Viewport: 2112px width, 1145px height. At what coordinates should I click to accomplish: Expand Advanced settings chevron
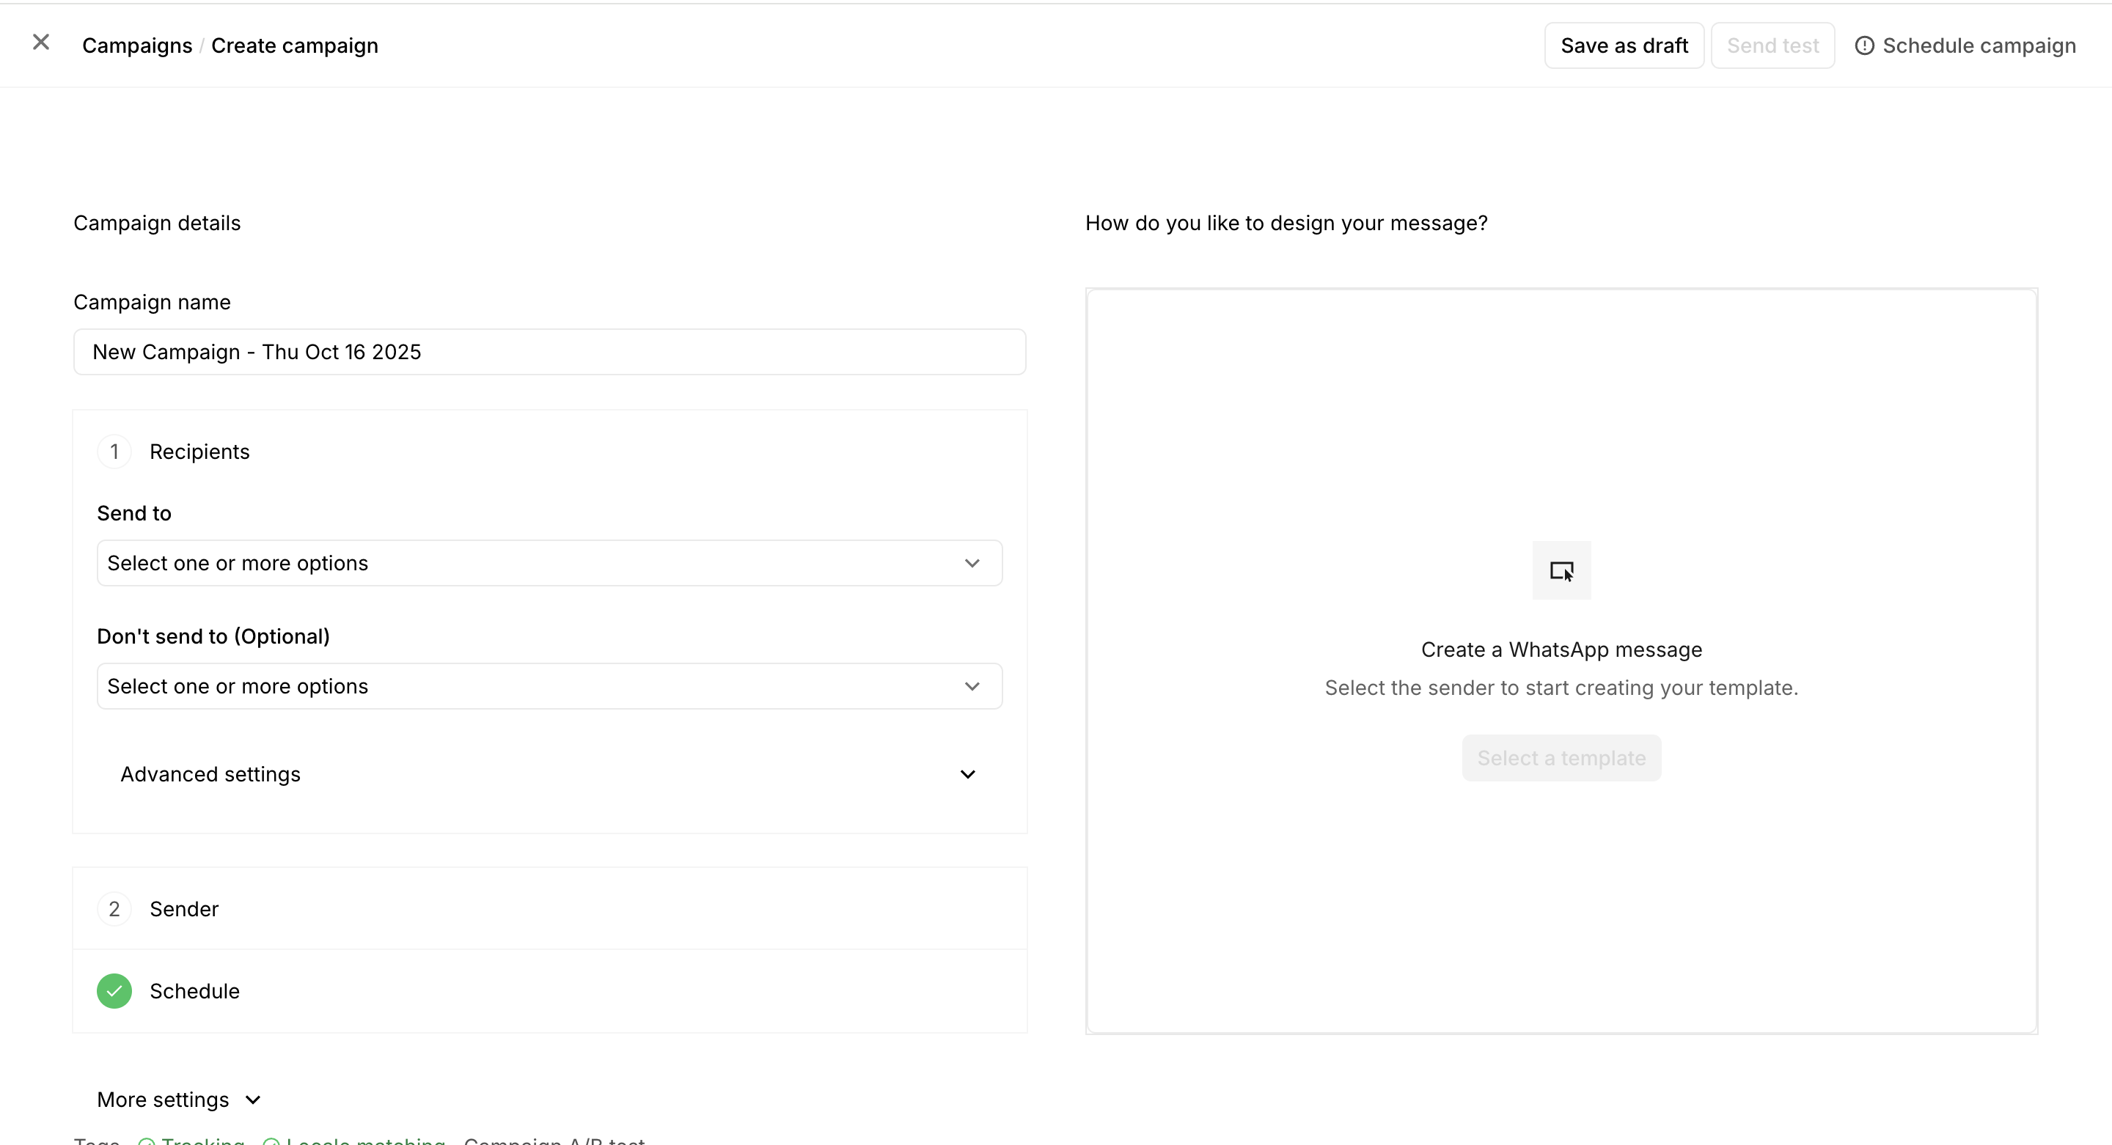967,775
